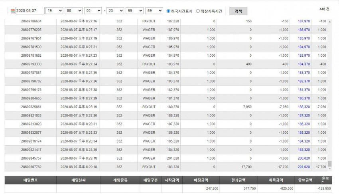Expand the last end-time 59 dropdown
The image size is (339, 194).
[x=154, y=11]
